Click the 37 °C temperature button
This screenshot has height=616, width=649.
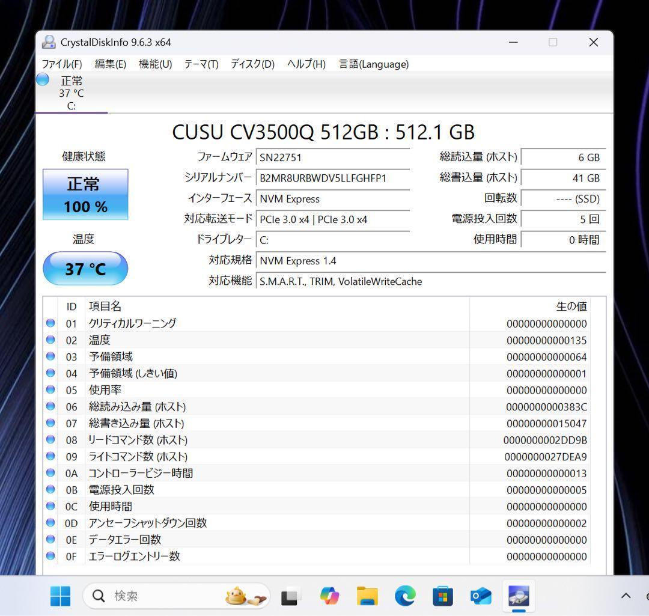point(85,269)
